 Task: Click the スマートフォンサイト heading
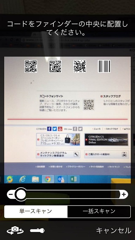click(51, 96)
